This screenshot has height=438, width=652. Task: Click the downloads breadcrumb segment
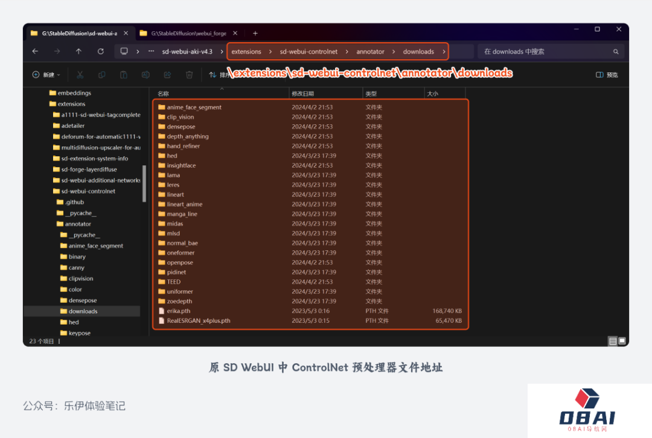click(x=418, y=51)
